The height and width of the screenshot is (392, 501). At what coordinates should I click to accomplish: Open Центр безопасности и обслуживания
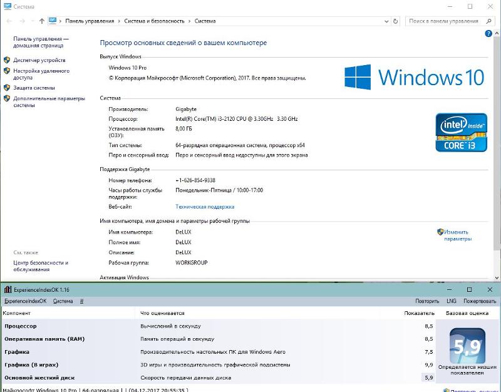pyautogui.click(x=41, y=266)
